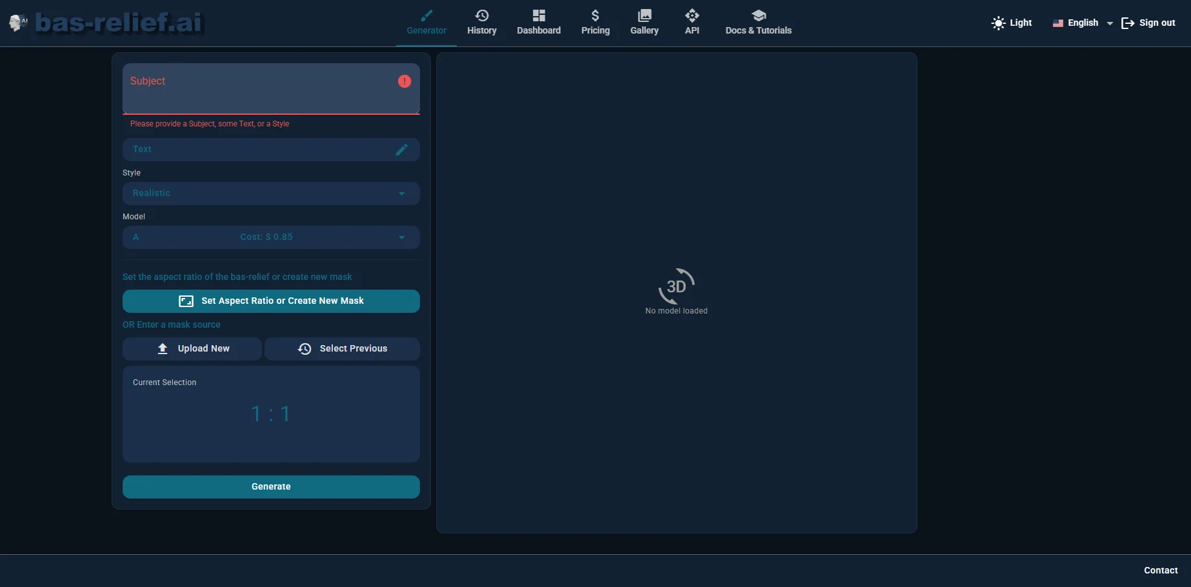Click the pencil icon in the Text field
This screenshot has height=587, width=1191.
402,150
